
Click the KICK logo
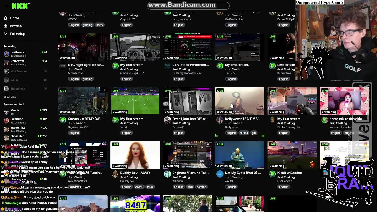pyautogui.click(x=20, y=6)
